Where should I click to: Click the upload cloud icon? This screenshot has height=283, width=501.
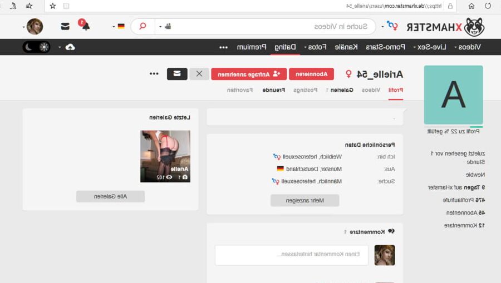[x=70, y=47]
